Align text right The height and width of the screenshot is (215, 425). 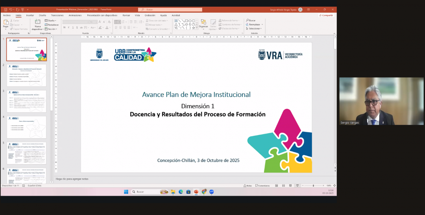point(125,28)
